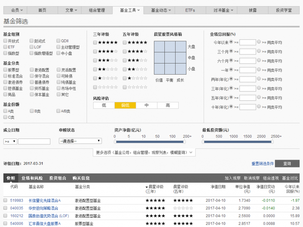
Task: Check the 开放式 fund group checkbox
Action: pos(5,41)
